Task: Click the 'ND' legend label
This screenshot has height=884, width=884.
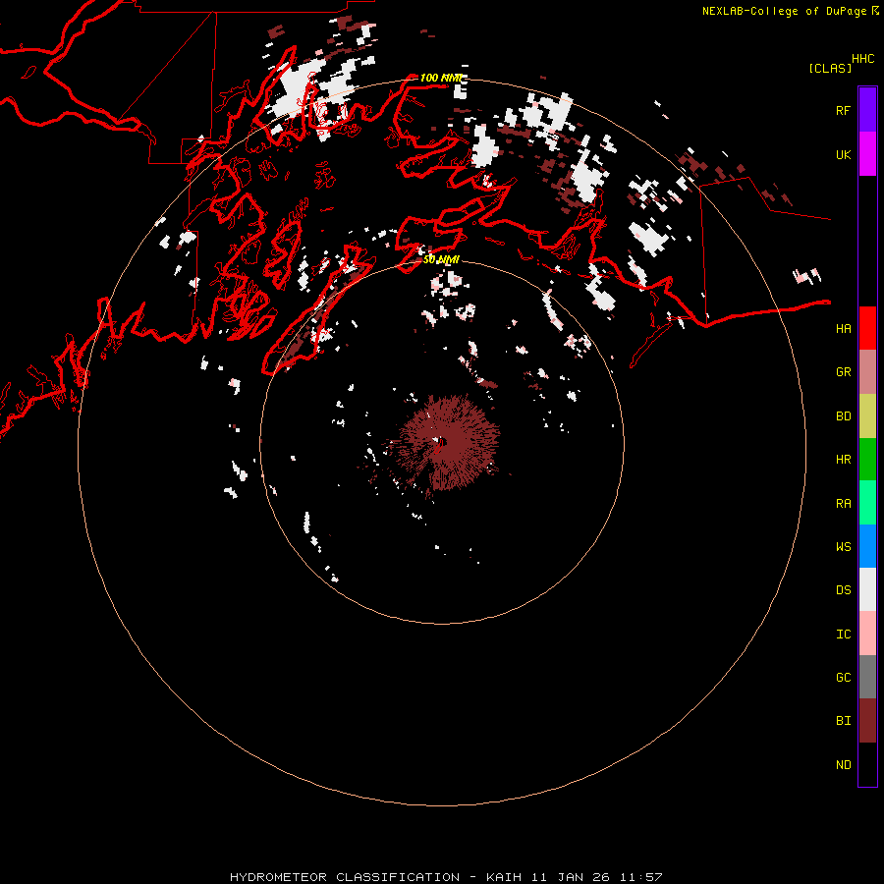Action: coord(843,764)
